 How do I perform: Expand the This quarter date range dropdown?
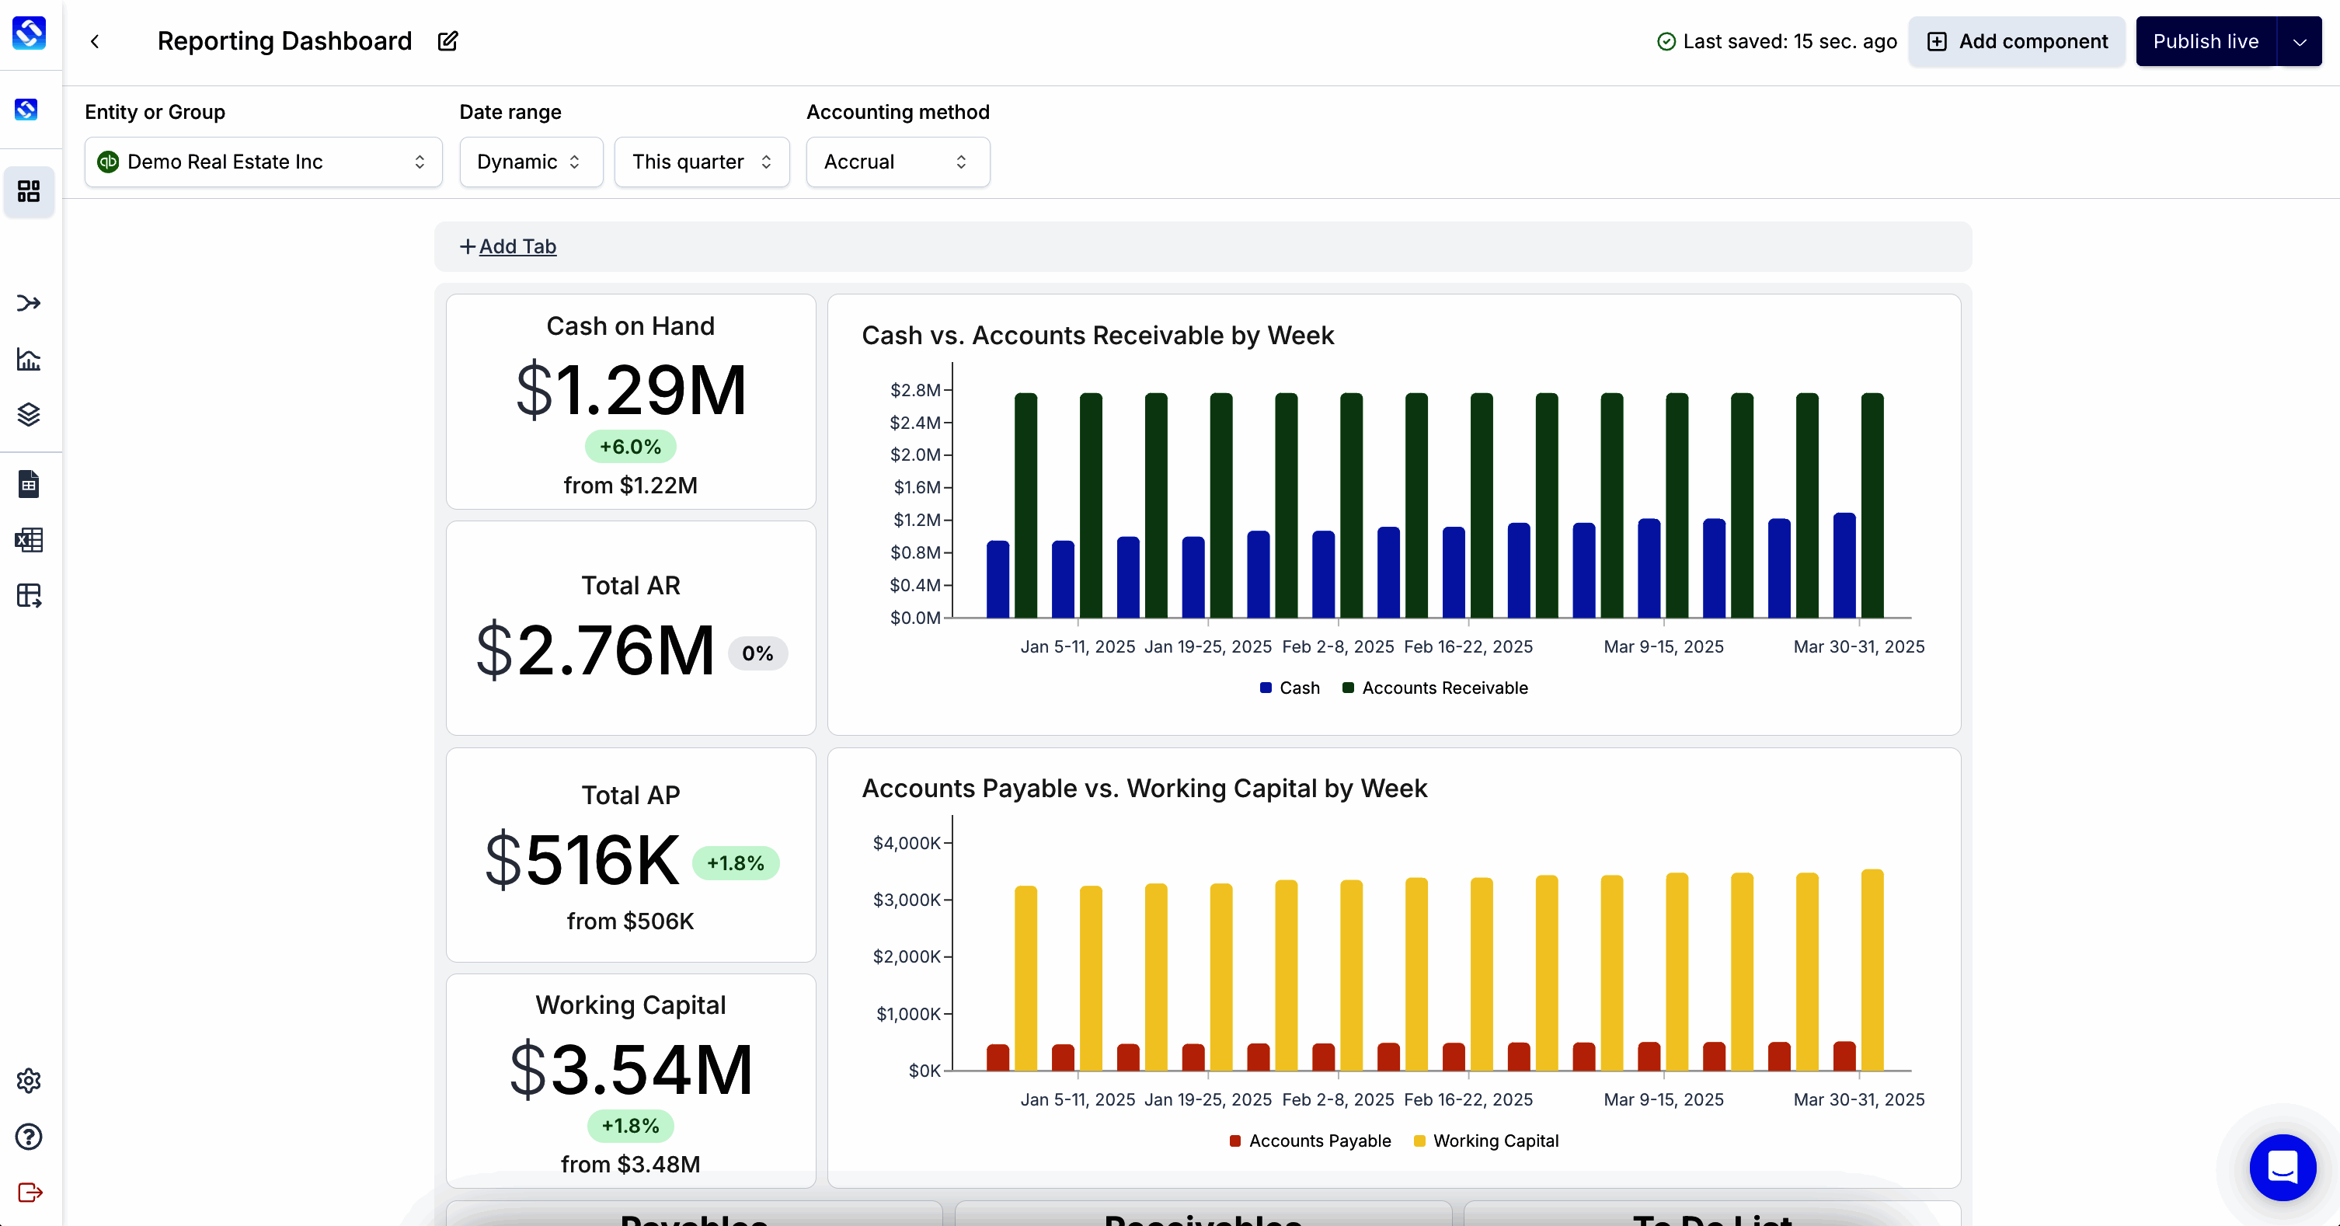click(702, 162)
